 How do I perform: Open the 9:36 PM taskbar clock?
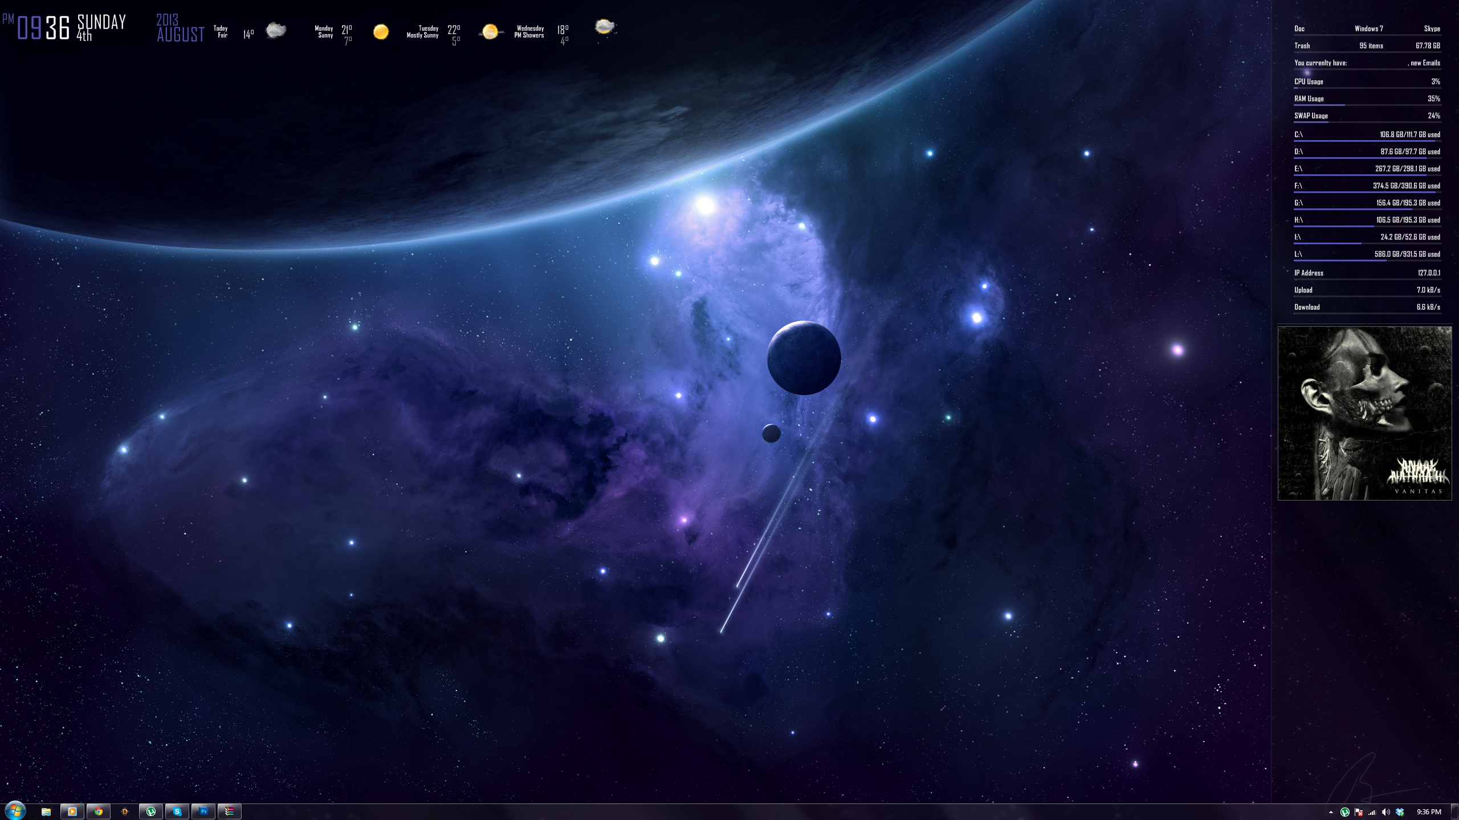(1429, 812)
